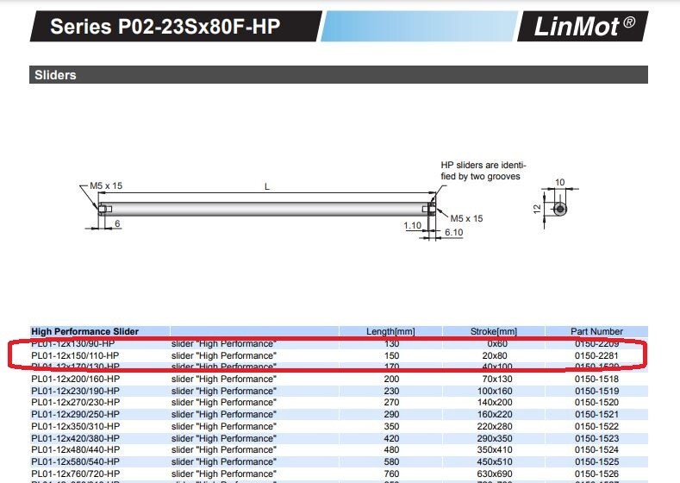Click the description in the PL01-12x760/720-HP row

click(224, 474)
